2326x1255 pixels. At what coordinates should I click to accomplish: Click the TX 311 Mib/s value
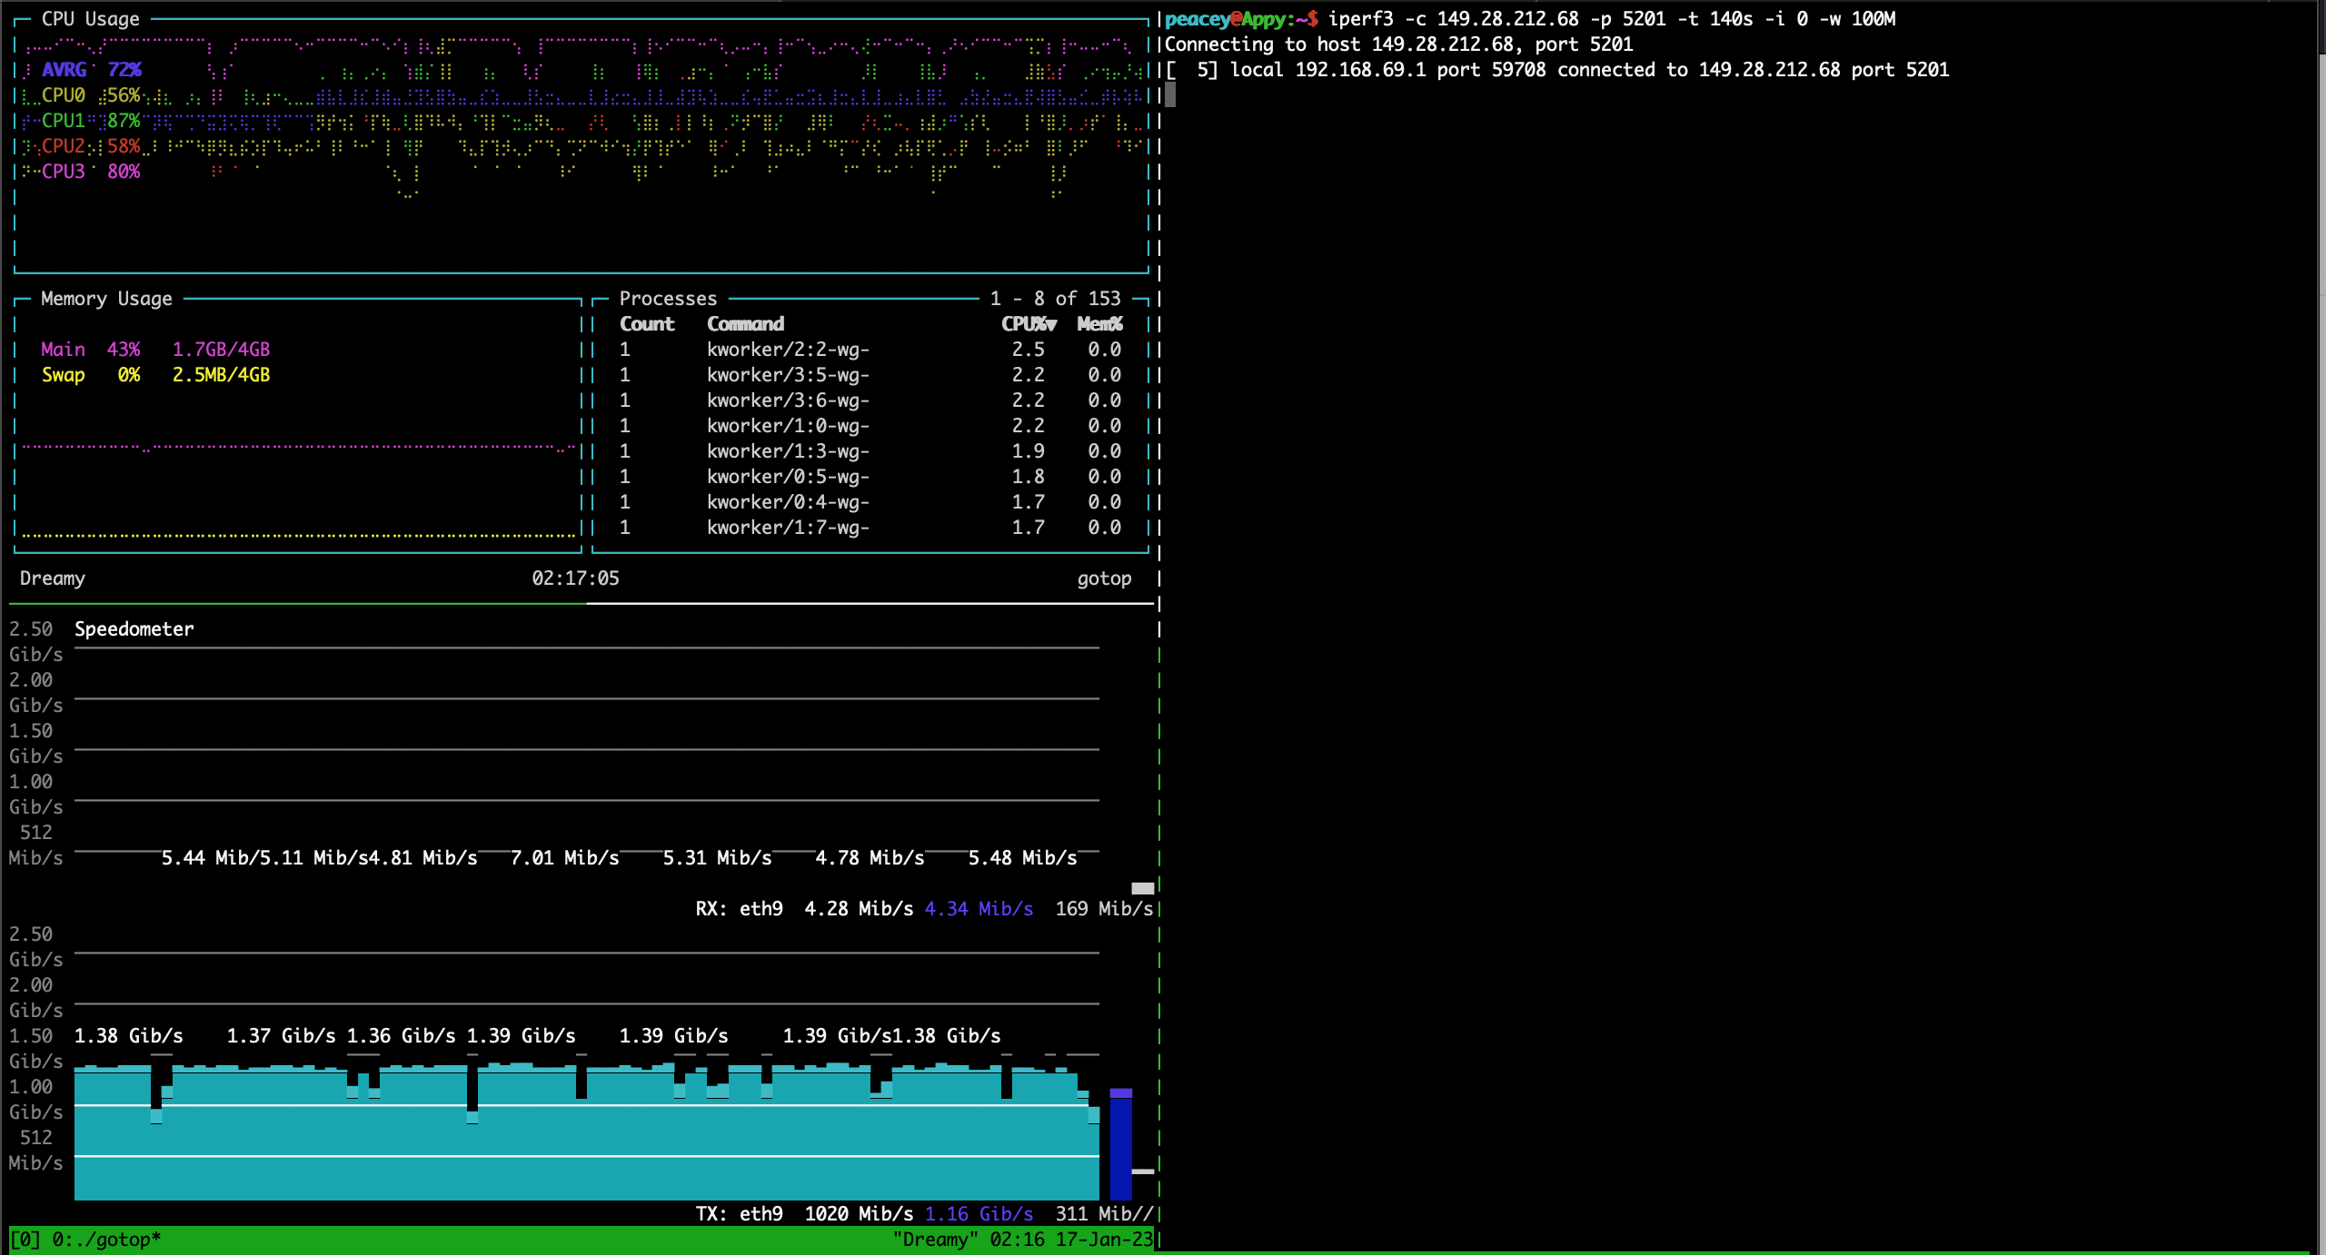1104,1214
